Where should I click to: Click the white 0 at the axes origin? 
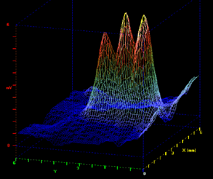pyautogui.click(x=144, y=173)
